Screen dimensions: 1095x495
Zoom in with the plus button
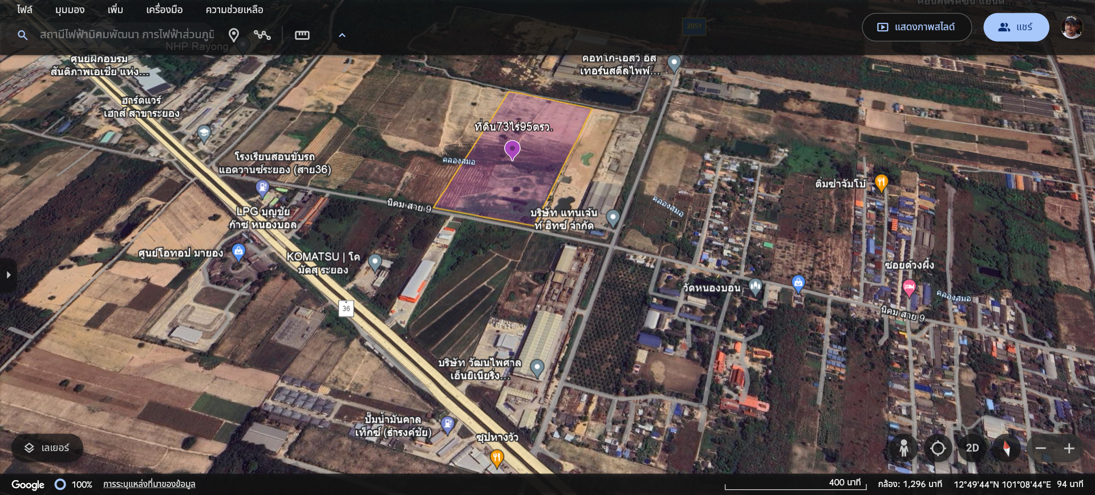(x=1069, y=448)
